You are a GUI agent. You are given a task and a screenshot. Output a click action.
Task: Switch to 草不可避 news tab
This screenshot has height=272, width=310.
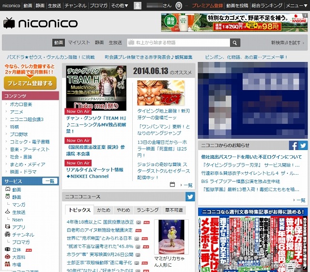pyautogui.click(x=174, y=210)
